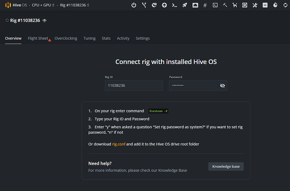The image size is (290, 191).
Task: Click text Type your Rig ID and Password
Action: 122,119
